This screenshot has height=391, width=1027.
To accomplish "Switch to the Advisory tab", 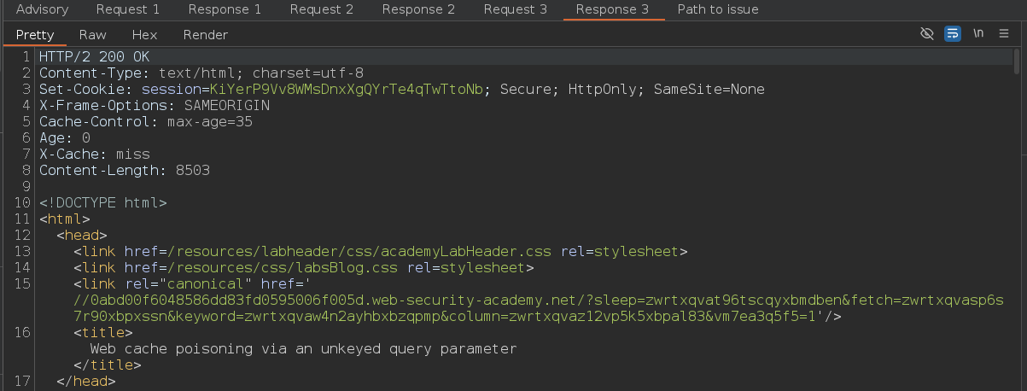I will coord(43,9).
